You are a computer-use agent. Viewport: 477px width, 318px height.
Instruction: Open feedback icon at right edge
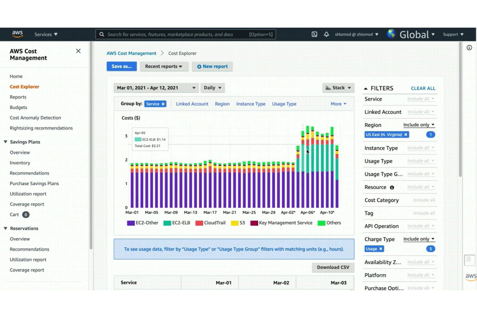click(x=469, y=260)
